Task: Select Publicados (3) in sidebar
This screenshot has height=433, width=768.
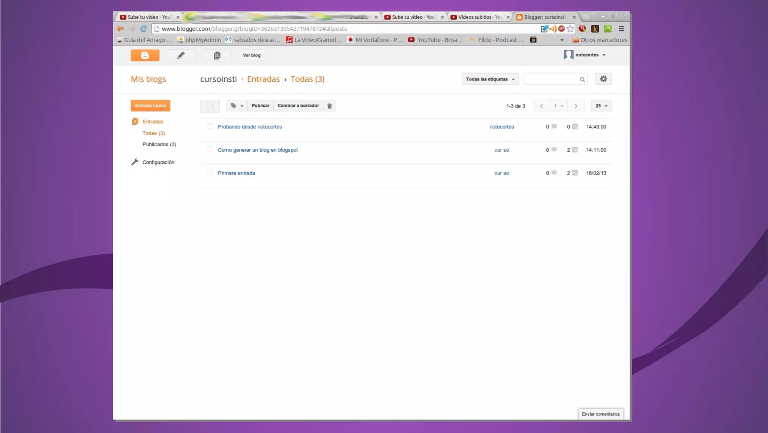Action: click(159, 144)
